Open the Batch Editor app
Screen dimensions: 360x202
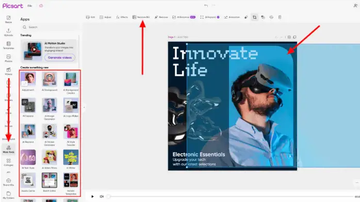click(x=50, y=182)
